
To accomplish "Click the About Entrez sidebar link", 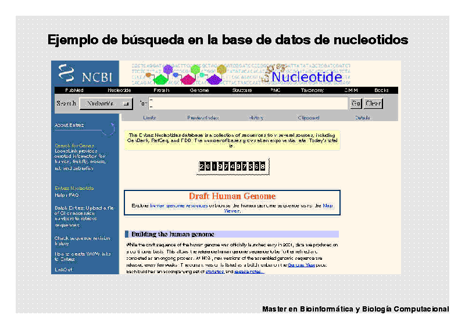I will tap(69, 126).
